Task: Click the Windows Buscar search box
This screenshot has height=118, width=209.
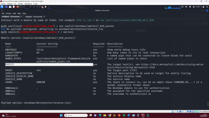Action: tap(76, 115)
